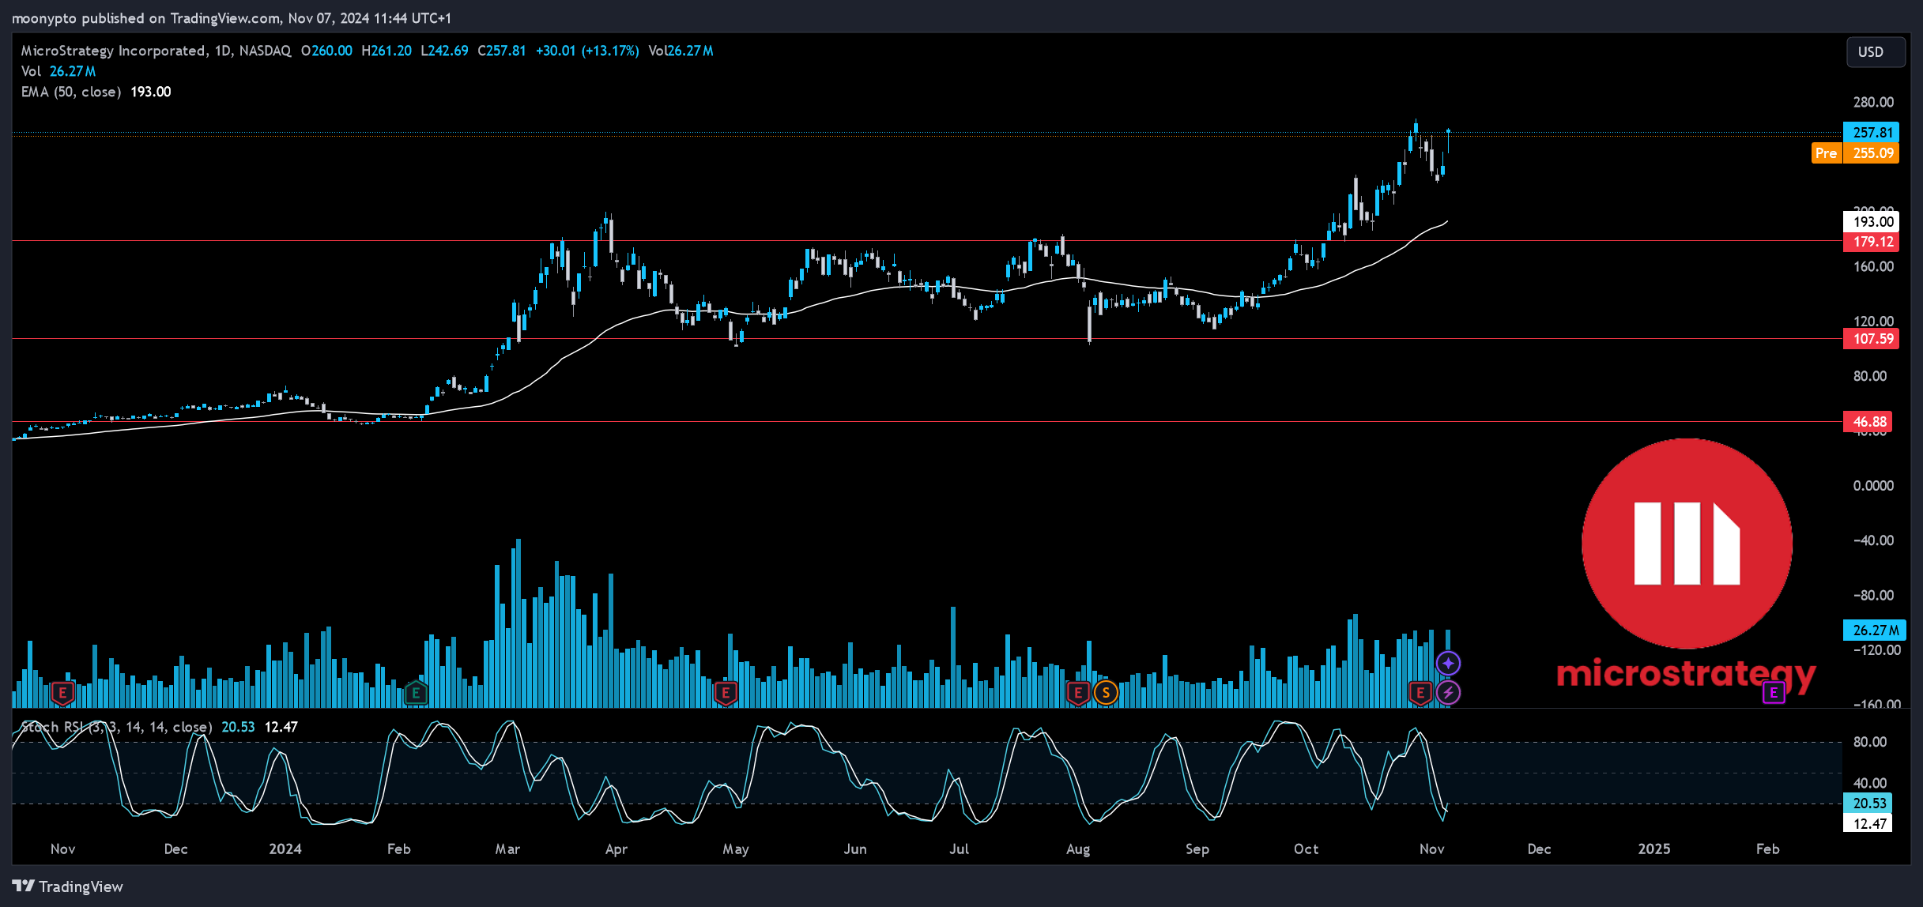
Task: Click the 280.00 price scale tick
Action: point(1873,102)
